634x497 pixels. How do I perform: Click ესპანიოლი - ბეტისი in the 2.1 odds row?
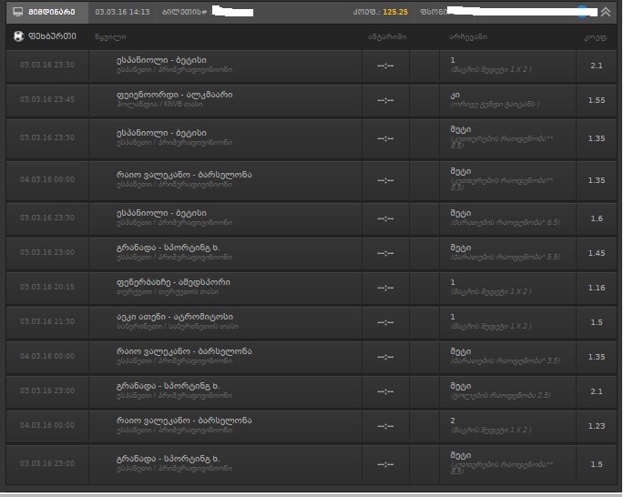(x=161, y=60)
